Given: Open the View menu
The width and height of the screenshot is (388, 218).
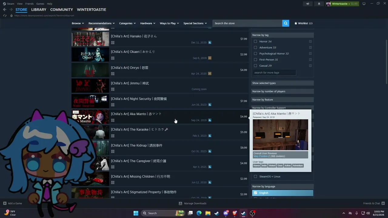Looking at the screenshot, I should click(x=20, y=4).
